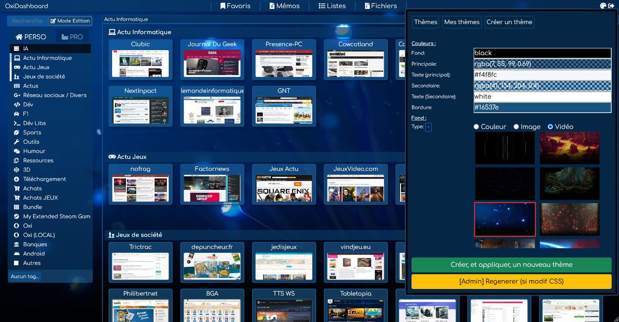The image size is (619, 322).
Task: Edit the Principale color field
Action: 543,64
